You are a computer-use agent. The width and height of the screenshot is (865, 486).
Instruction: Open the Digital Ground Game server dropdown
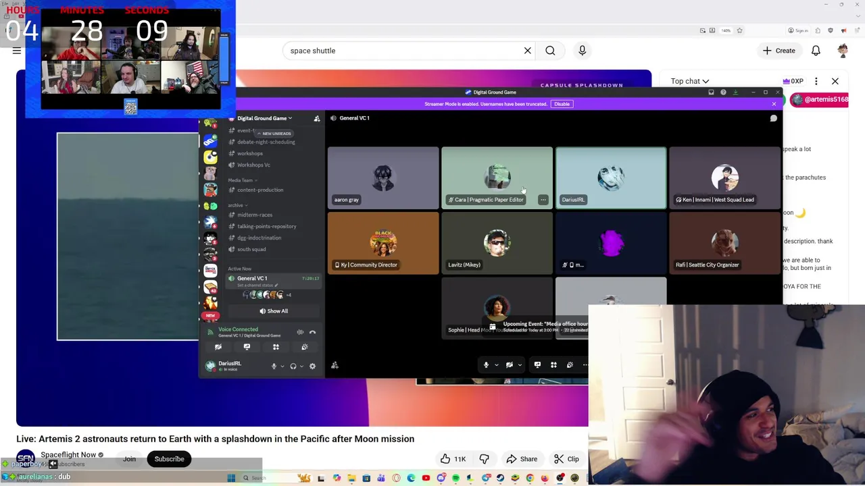coord(264,119)
